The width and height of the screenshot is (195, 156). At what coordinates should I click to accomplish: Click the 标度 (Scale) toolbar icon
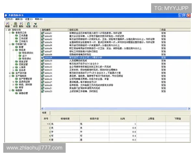(28, 24)
